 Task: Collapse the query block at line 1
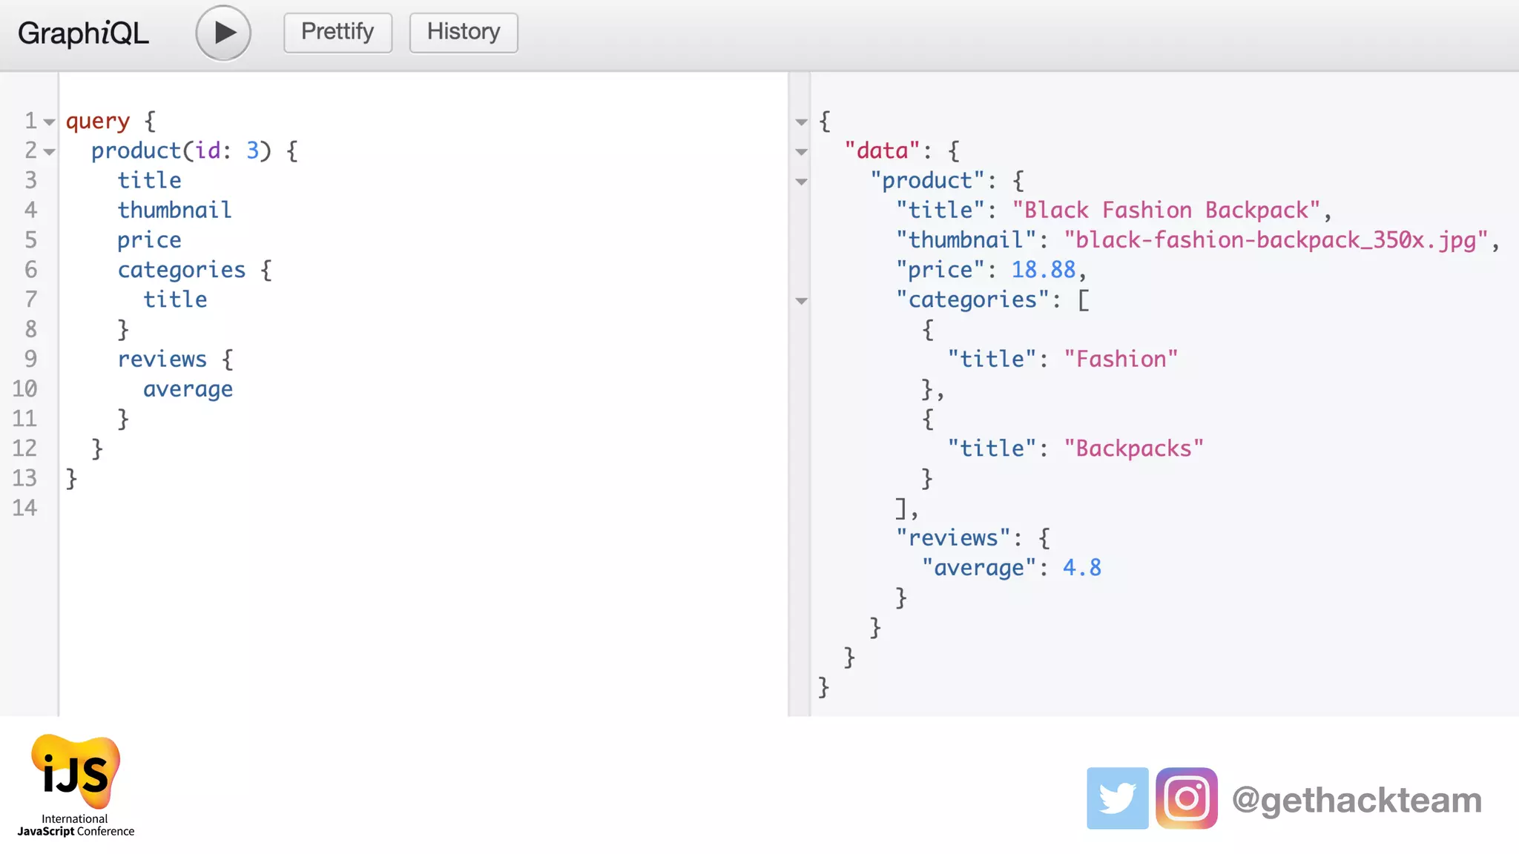pyautogui.click(x=50, y=122)
